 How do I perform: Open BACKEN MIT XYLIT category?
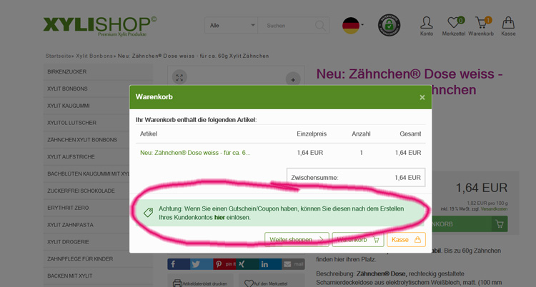click(x=98, y=276)
